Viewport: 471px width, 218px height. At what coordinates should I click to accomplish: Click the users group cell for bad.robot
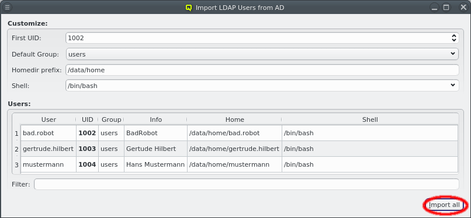pos(111,133)
